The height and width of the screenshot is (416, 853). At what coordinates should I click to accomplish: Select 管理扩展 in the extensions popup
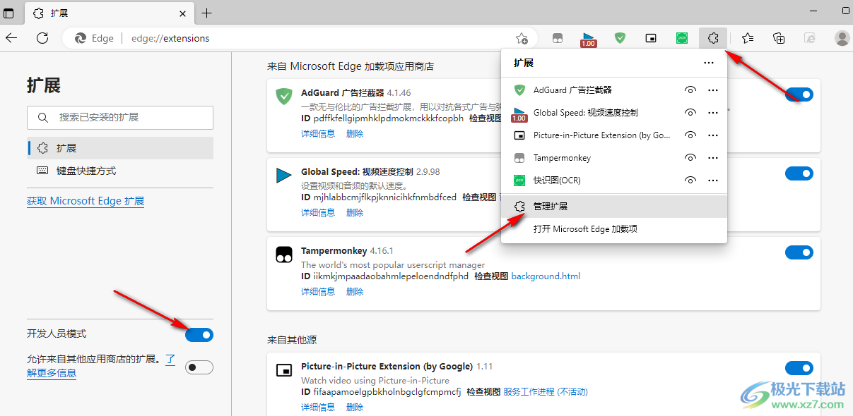pos(614,207)
